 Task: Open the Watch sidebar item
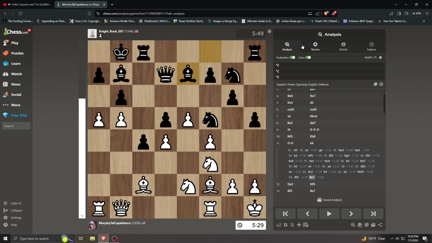pos(16,74)
